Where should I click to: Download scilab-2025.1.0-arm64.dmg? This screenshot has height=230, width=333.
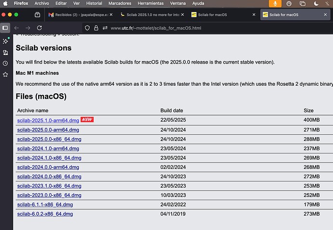point(48,120)
